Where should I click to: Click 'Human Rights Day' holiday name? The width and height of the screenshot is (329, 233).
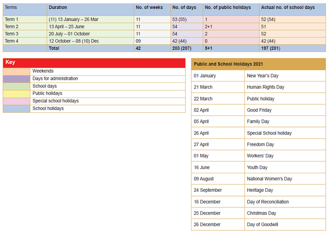[265, 87]
